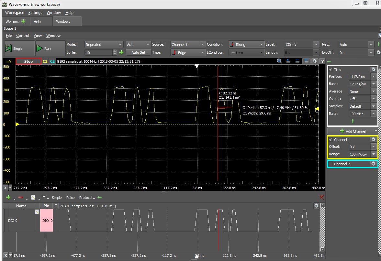The height and width of the screenshot is (261, 381).
Task: Open Time Position dropdown
Action: click(x=374, y=76)
